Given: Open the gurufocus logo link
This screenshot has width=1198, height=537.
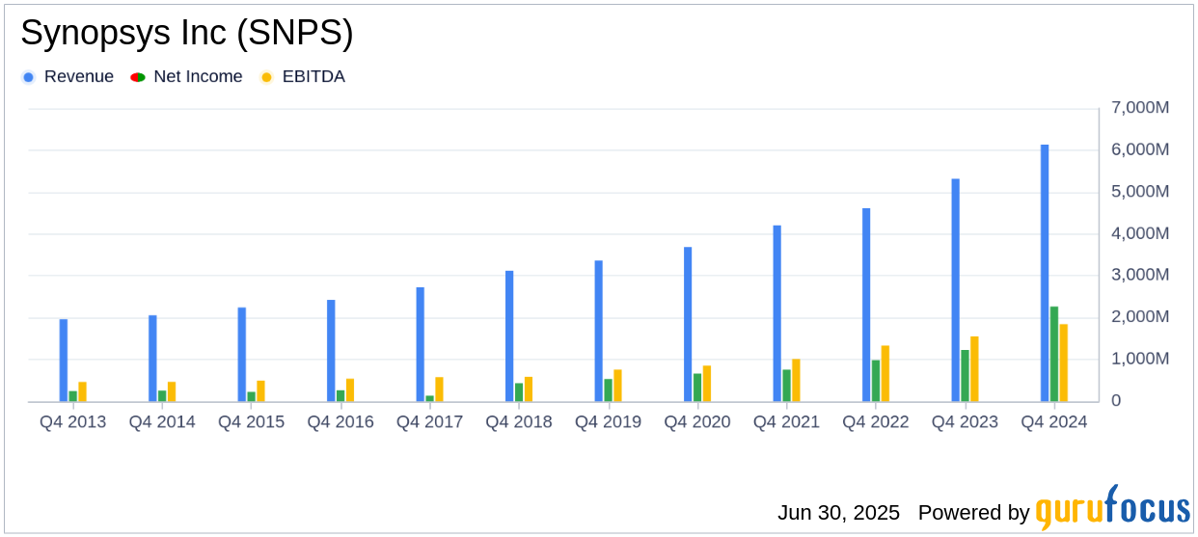Looking at the screenshot, I should (x=1112, y=507).
